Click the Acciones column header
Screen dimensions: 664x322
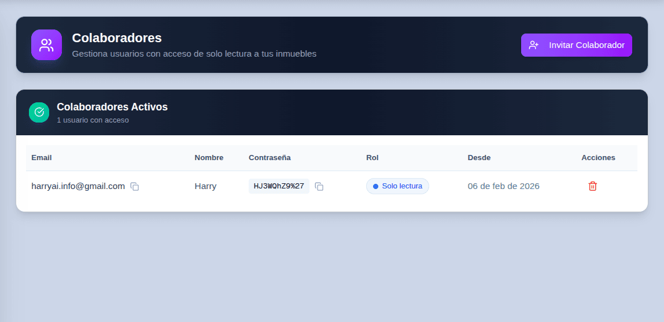point(598,158)
